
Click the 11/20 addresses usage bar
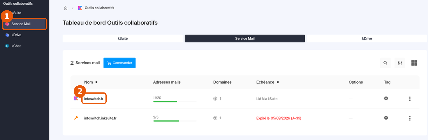175,101
